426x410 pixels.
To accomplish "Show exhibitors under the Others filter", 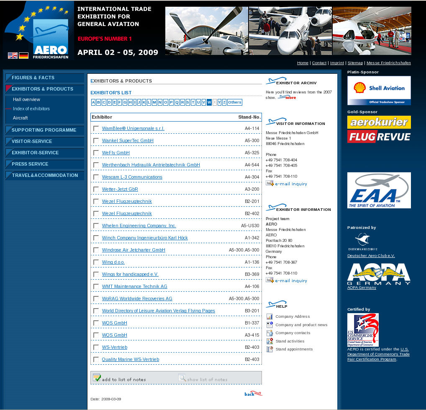I will tap(234, 102).
